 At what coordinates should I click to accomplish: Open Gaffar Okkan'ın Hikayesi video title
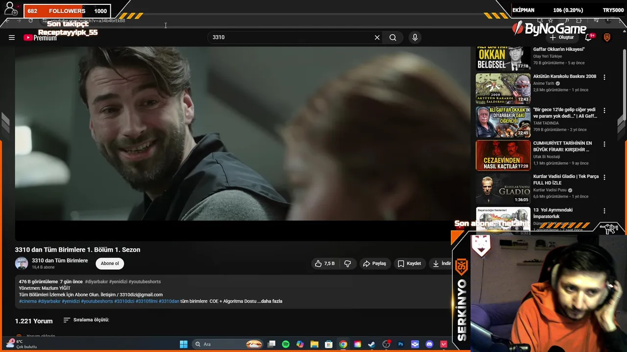pos(558,49)
